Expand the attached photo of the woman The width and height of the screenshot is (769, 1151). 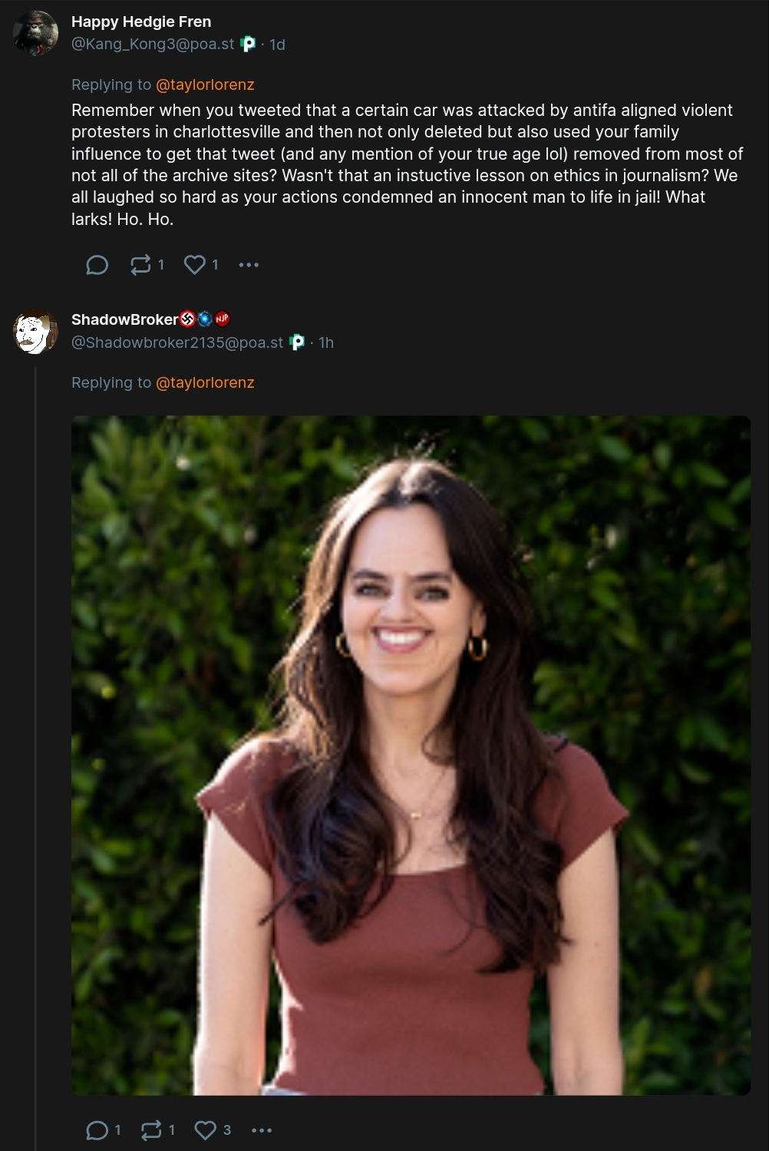click(411, 756)
